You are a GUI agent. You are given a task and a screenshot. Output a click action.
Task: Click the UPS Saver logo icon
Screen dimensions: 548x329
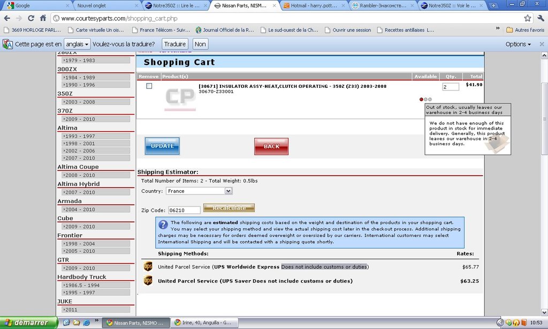[148, 281]
